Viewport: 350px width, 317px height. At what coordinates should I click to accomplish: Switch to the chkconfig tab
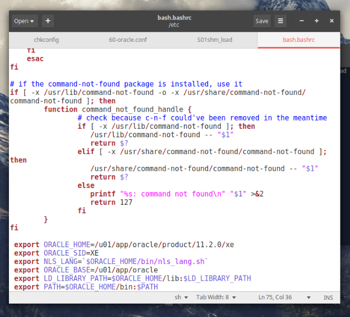tap(47, 40)
